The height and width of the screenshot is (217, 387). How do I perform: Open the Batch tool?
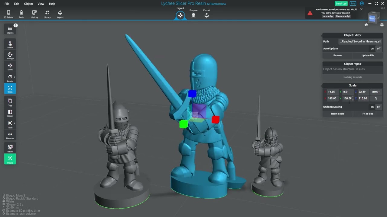(x=10, y=148)
